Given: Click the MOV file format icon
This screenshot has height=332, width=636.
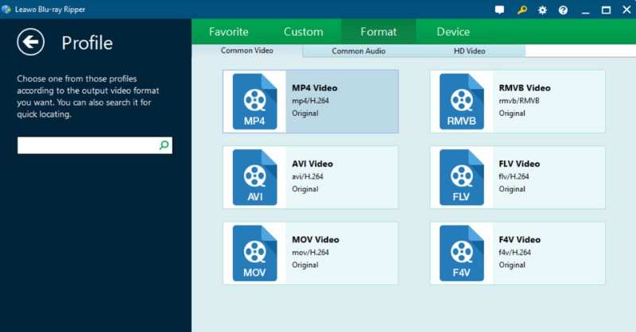Looking at the screenshot, I should (254, 253).
